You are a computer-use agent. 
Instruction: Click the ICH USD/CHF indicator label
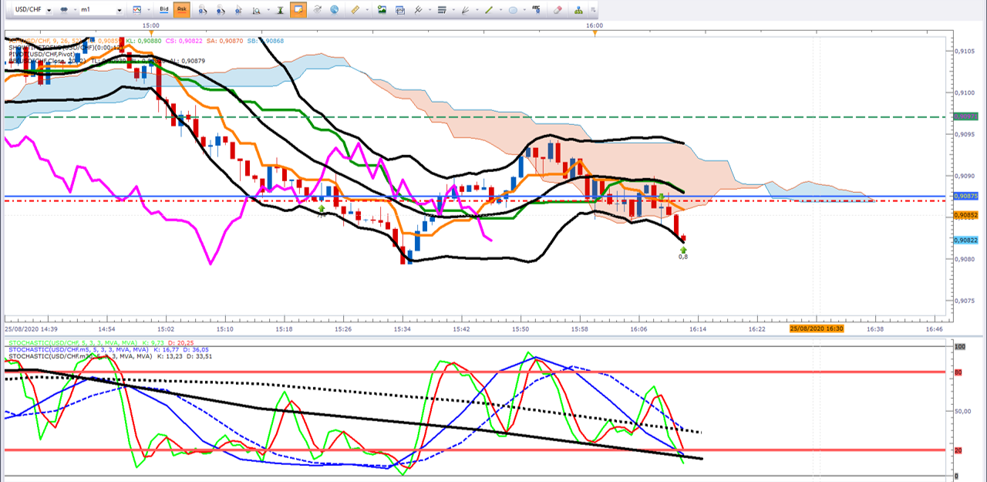[45, 41]
